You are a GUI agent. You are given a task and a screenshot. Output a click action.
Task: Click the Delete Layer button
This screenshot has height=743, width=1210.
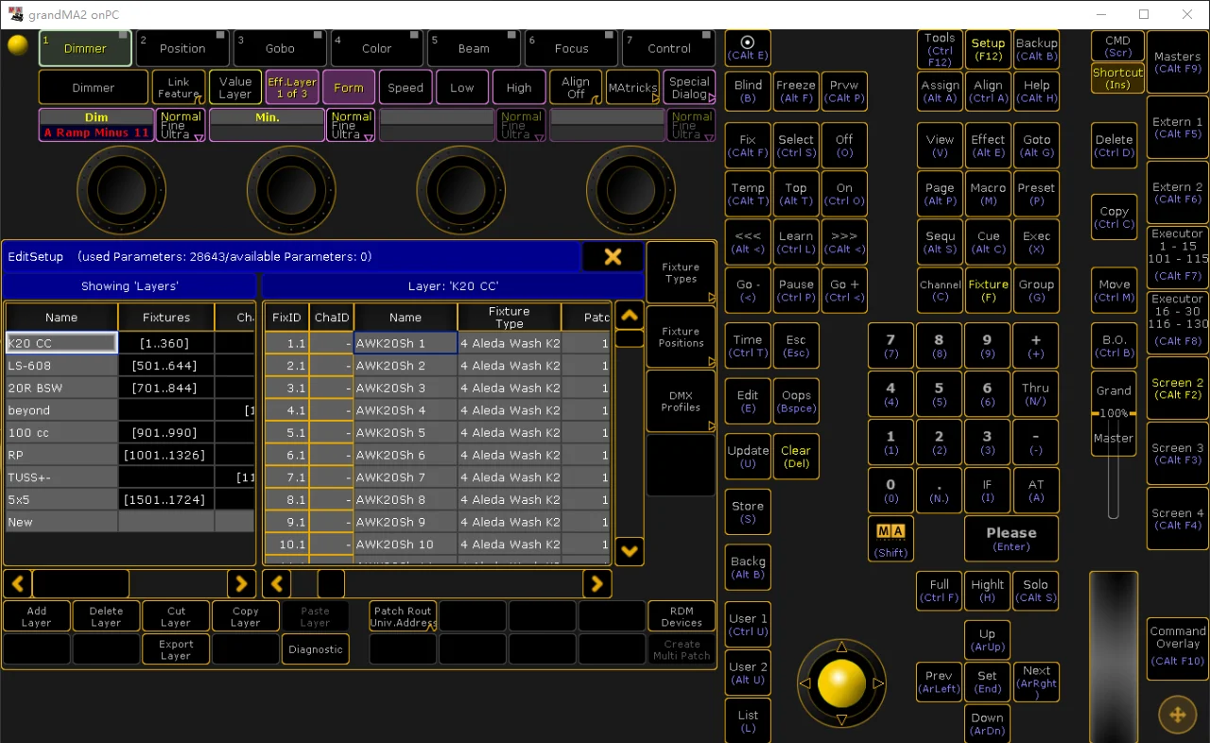pos(106,616)
